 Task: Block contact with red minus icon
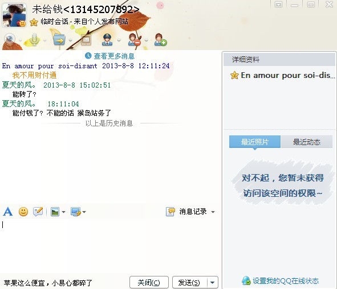tap(134, 40)
